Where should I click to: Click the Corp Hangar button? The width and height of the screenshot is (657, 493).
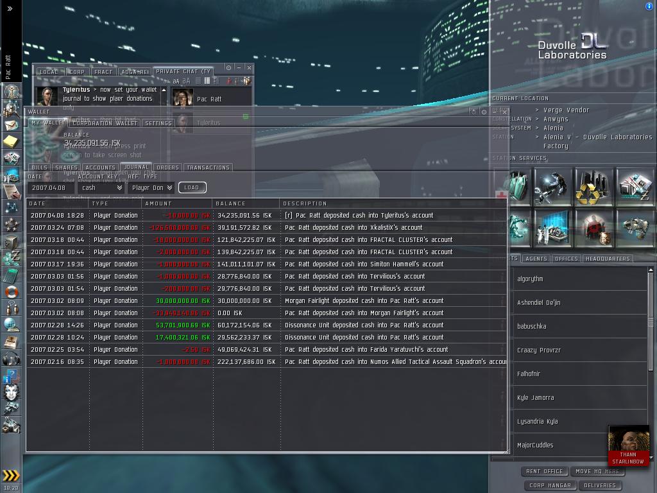[x=550, y=485]
